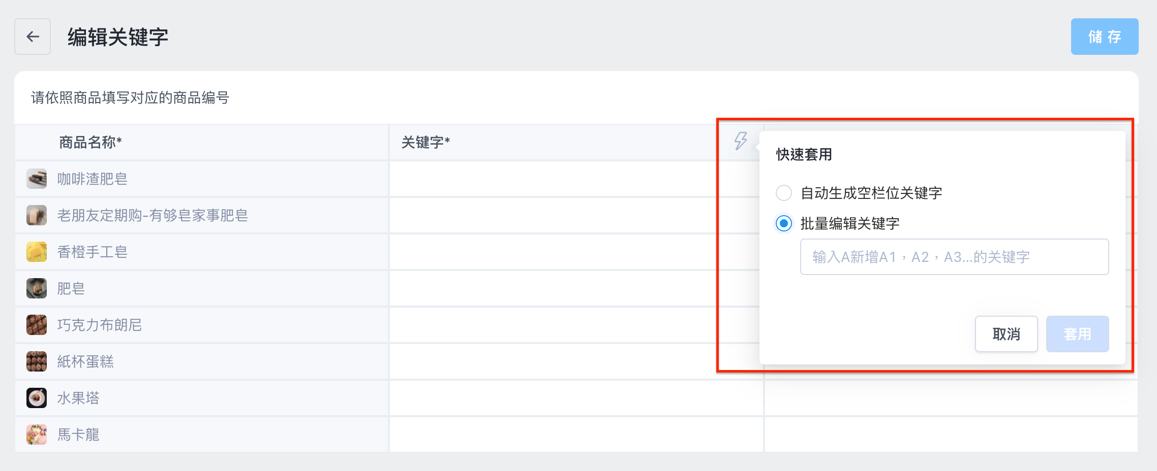1157x471 pixels.
Task: Click the 香橙手工皂 product thumbnail
Action: click(37, 252)
